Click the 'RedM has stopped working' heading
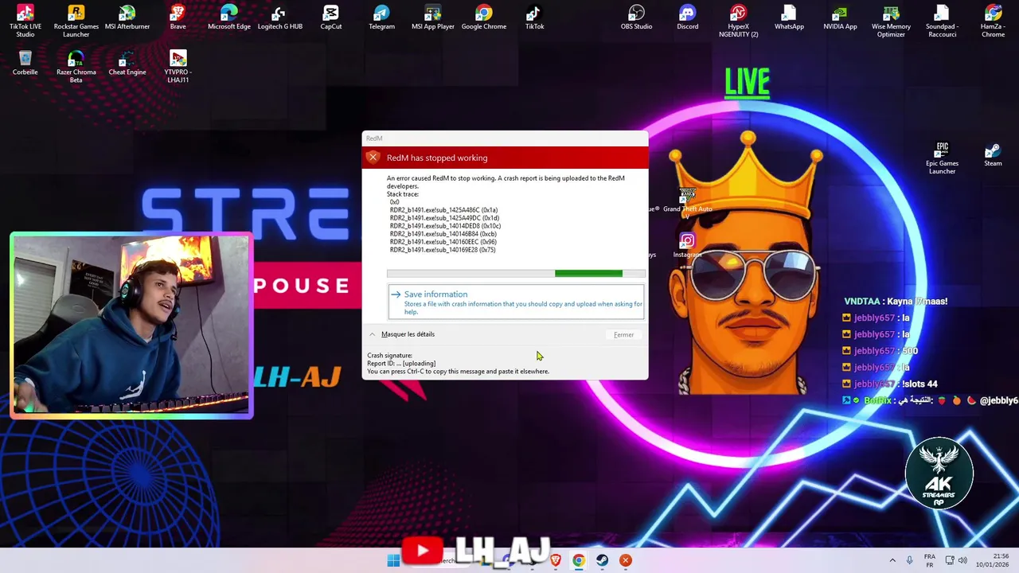1019x573 pixels. coord(437,158)
